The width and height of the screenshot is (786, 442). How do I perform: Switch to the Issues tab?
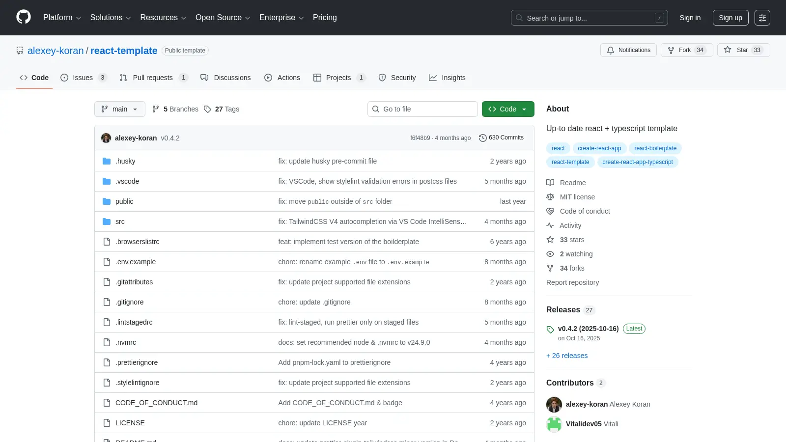click(83, 78)
